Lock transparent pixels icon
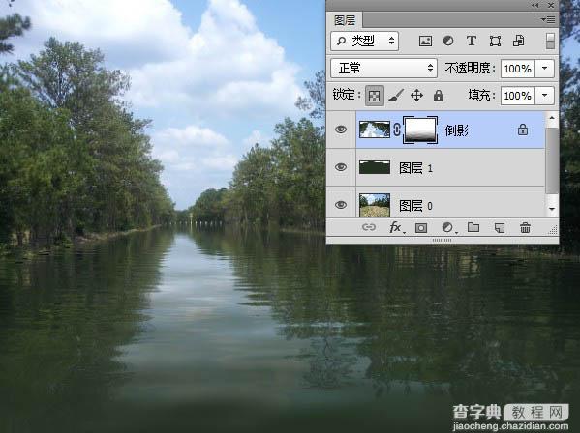This screenshot has width=580, height=433. point(375,96)
